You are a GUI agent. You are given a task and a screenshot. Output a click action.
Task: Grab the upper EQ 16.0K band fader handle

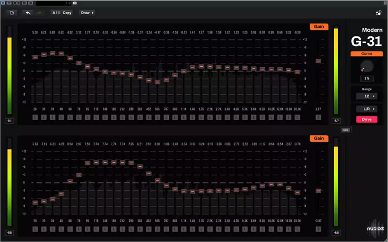pos(288,70)
